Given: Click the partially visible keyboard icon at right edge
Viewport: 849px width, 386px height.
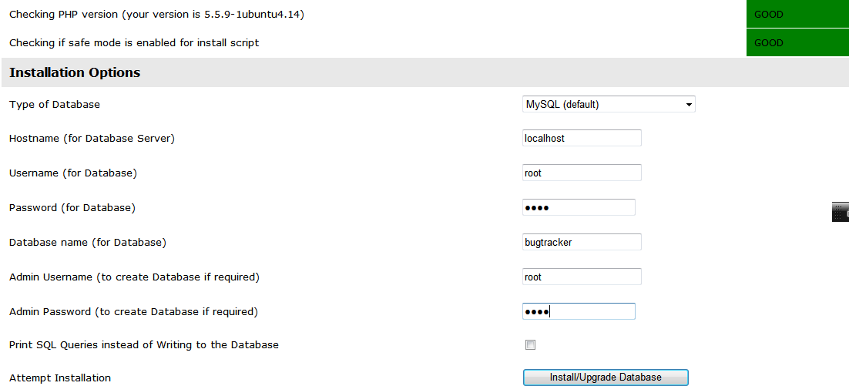Looking at the screenshot, I should (841, 212).
